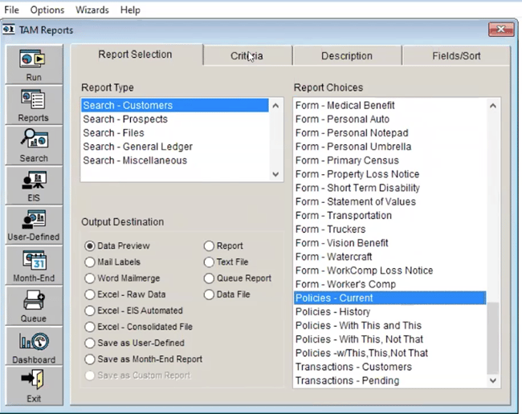522x414 pixels.
Task: Select Search - General Ledger report type
Action: tap(175, 147)
